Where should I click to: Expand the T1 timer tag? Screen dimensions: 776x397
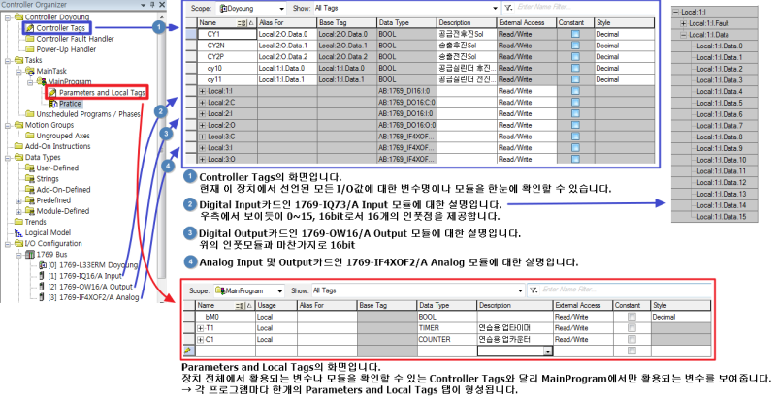click(201, 328)
